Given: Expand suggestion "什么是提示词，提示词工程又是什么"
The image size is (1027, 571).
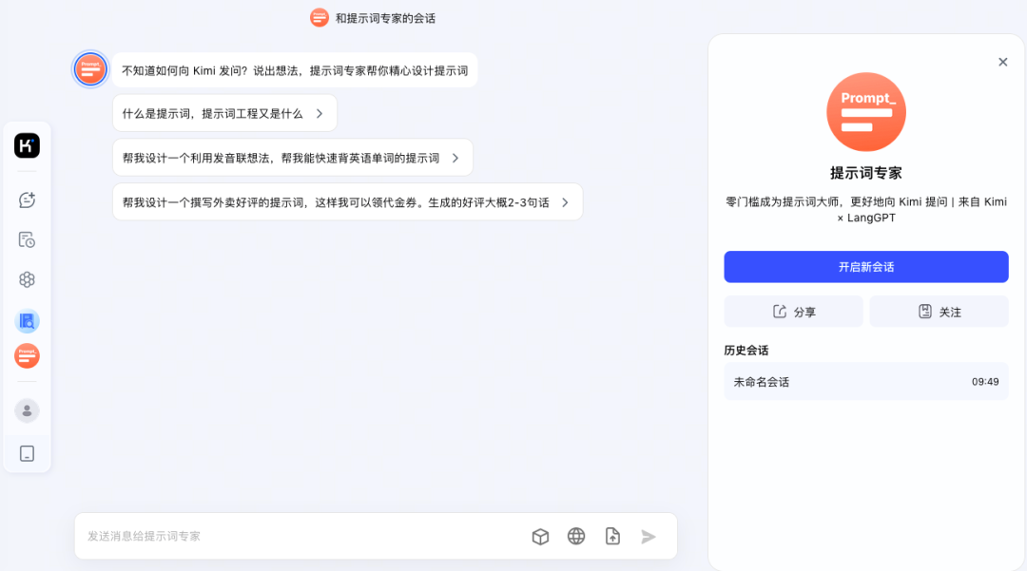Looking at the screenshot, I should (224, 114).
